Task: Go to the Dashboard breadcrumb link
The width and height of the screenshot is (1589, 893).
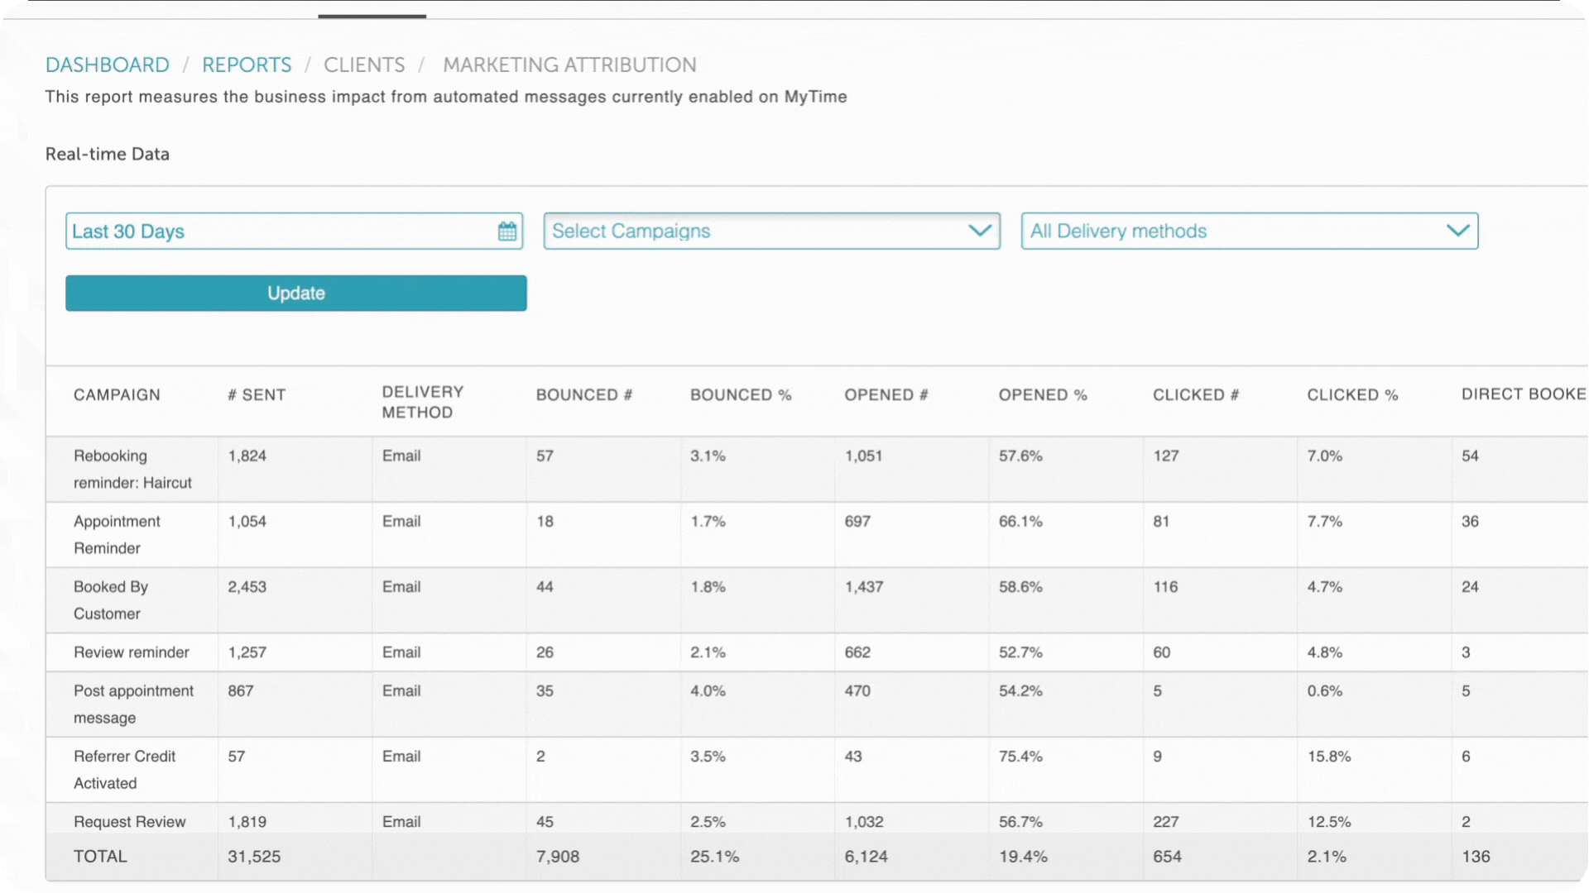Action: [x=108, y=64]
